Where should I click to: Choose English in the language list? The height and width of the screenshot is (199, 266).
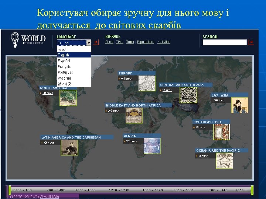pyautogui.click(x=74, y=55)
